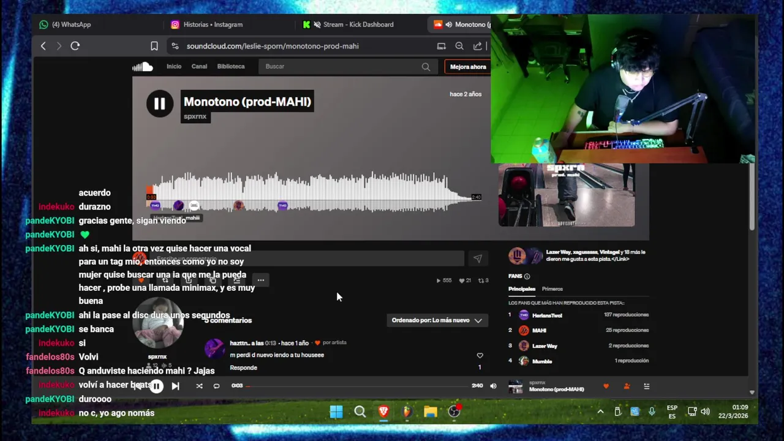Open the Canal menu item
This screenshot has height=441, width=784.
point(199,66)
